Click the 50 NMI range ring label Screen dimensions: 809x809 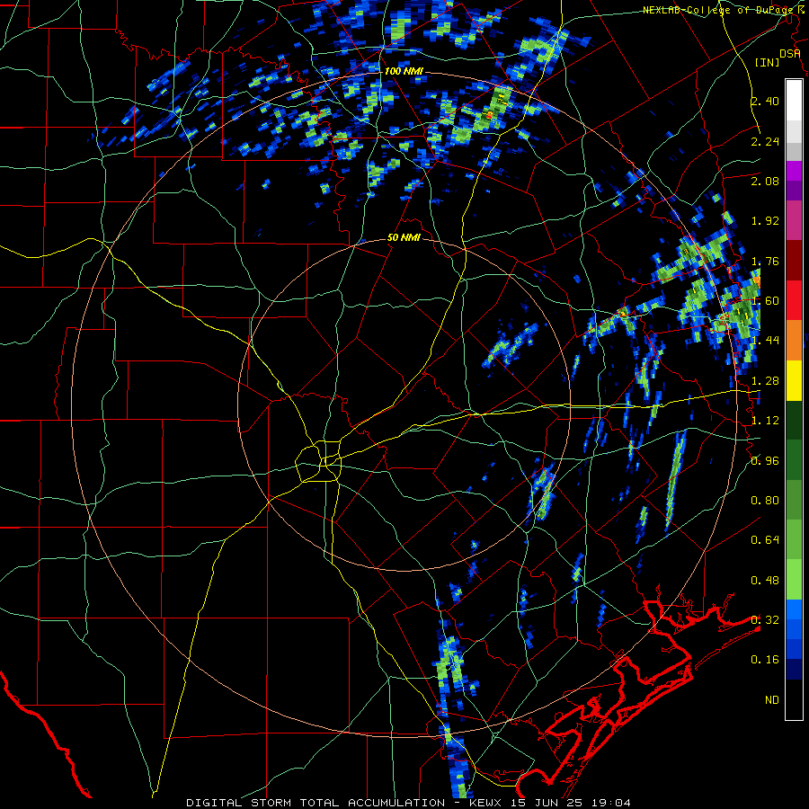click(x=404, y=238)
